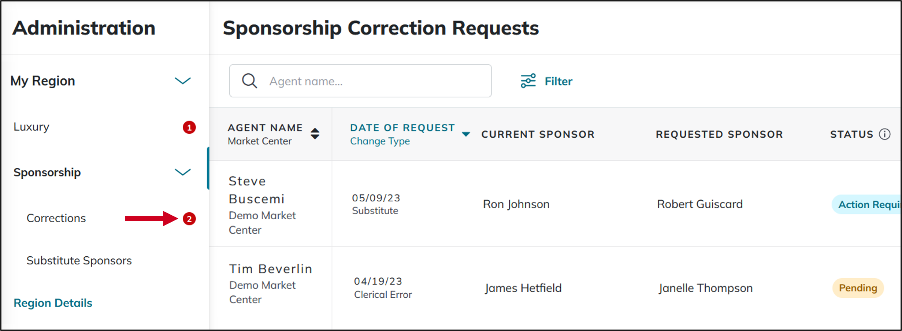Click the Pending status badge
This screenshot has width=902, height=331.
(x=858, y=288)
